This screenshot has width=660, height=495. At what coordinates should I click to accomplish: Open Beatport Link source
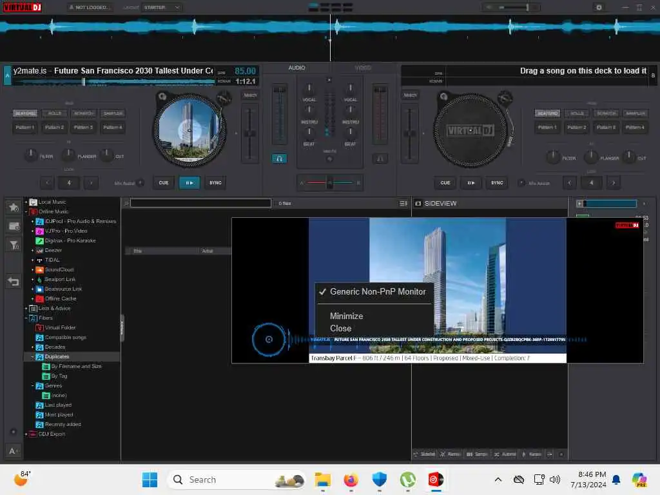coord(60,280)
